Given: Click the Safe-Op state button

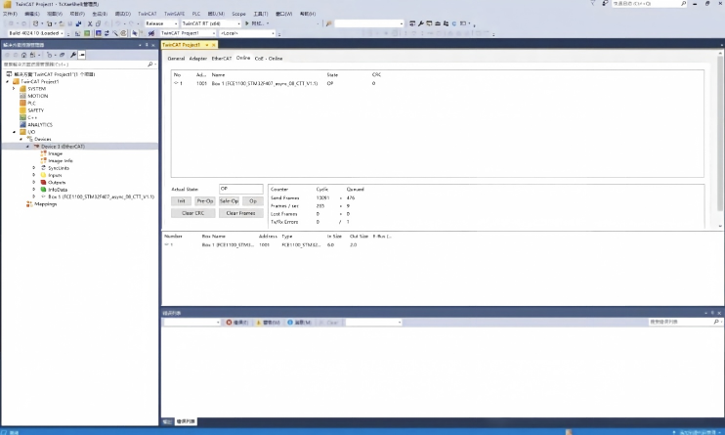Looking at the screenshot, I should click(229, 200).
